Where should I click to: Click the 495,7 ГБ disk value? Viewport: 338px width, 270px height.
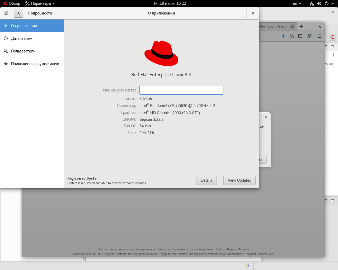[x=147, y=133]
